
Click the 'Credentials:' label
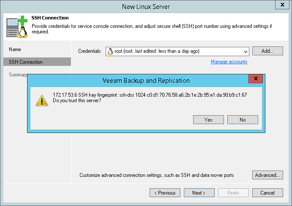pos(90,51)
